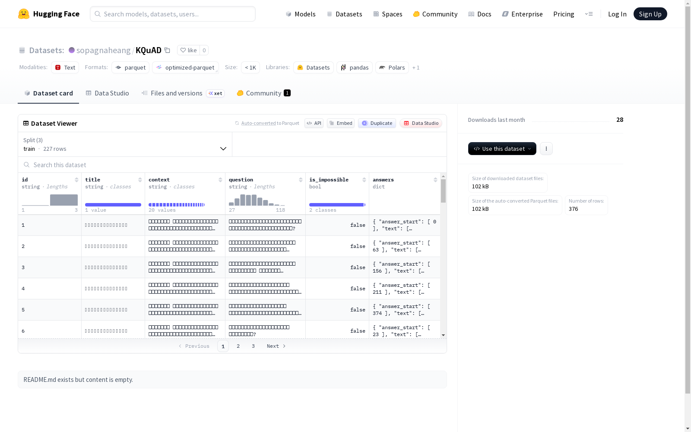This screenshot has width=691, height=432.
Task: Select the pandas library tag
Action: [355, 67]
